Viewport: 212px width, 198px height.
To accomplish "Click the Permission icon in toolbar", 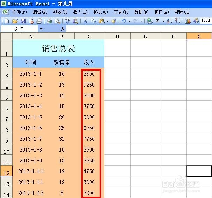I will pyautogui.click(x=31, y=21).
